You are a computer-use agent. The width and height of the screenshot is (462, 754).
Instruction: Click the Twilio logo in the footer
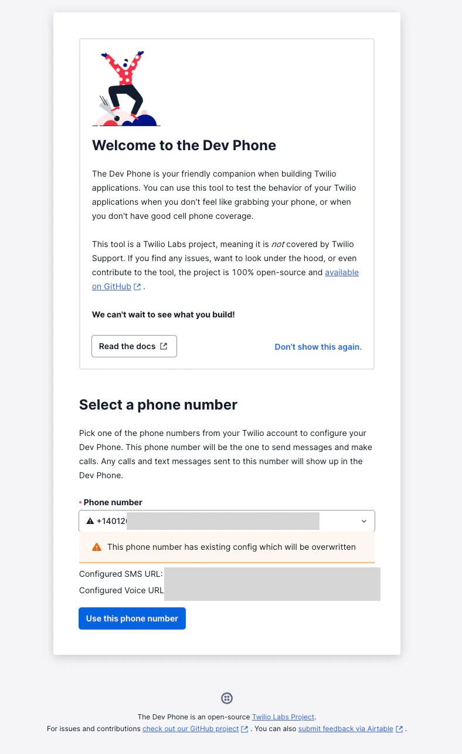pos(227,698)
